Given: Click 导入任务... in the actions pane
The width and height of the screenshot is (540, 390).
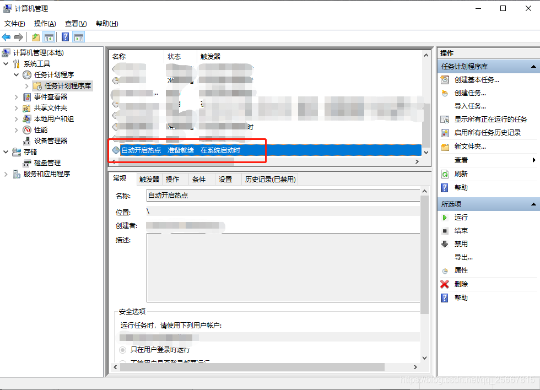Looking at the screenshot, I should pos(470,106).
